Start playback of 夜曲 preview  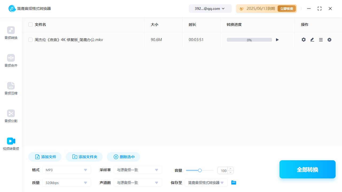click(x=277, y=39)
